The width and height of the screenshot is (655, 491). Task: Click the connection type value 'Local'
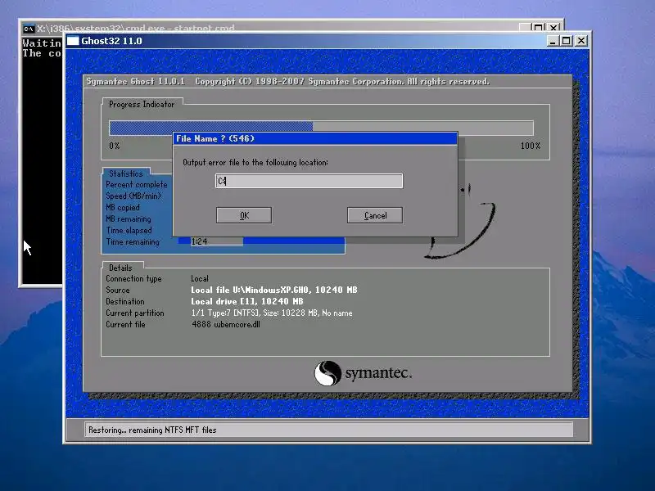click(200, 278)
